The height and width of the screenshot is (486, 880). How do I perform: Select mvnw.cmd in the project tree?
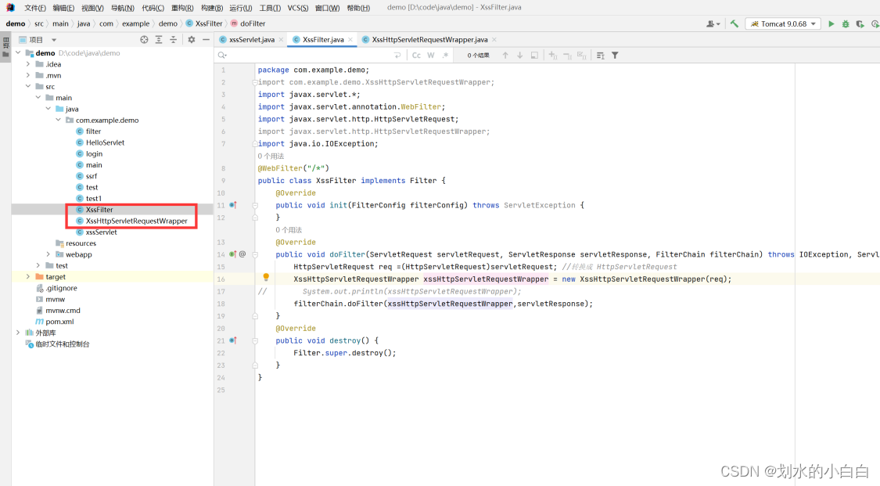coord(63,311)
